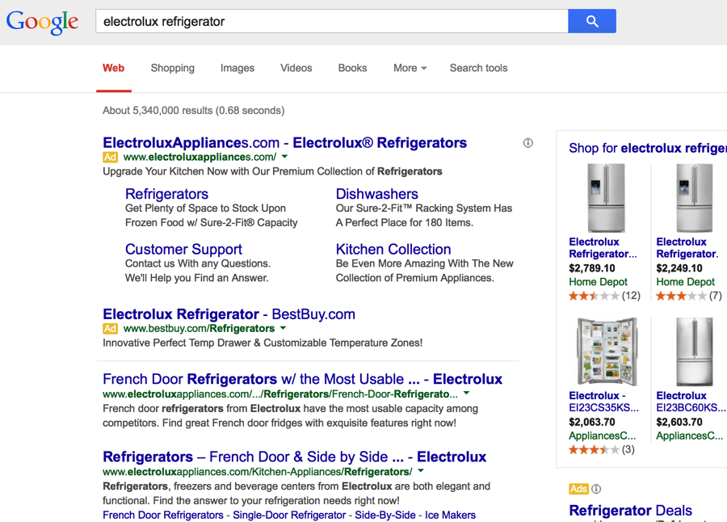Open Refrigerator Deals ad in sidebar
The height and width of the screenshot is (522, 727).
pyautogui.click(x=631, y=511)
